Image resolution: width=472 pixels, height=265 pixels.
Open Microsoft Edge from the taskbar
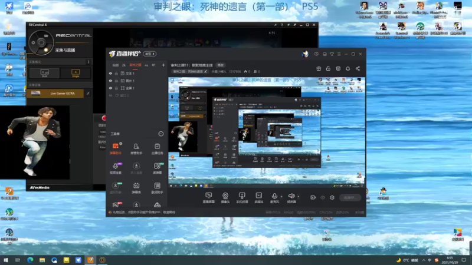point(30,260)
